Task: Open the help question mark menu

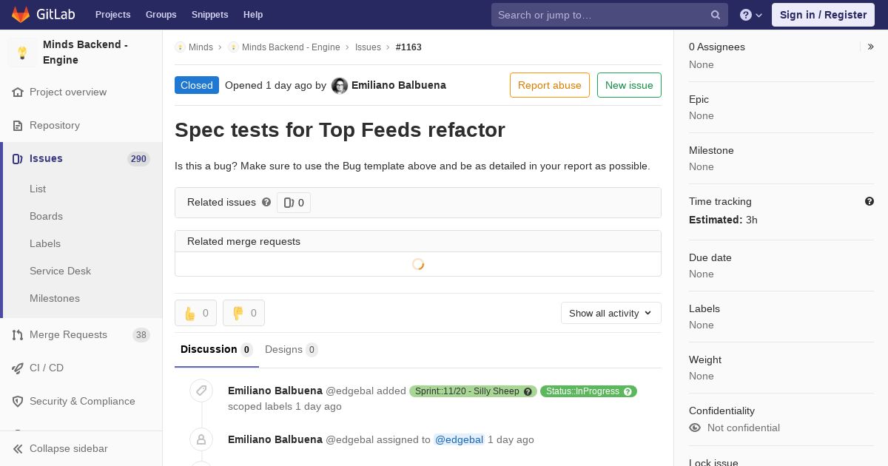Action: pos(751,15)
